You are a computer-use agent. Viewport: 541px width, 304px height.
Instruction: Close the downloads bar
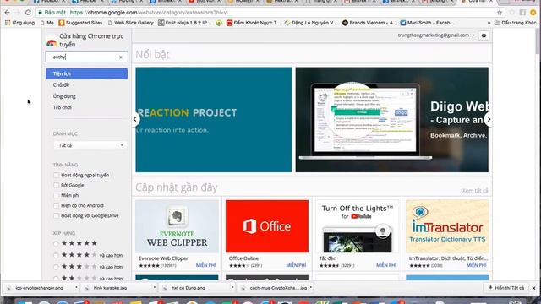[533, 288]
